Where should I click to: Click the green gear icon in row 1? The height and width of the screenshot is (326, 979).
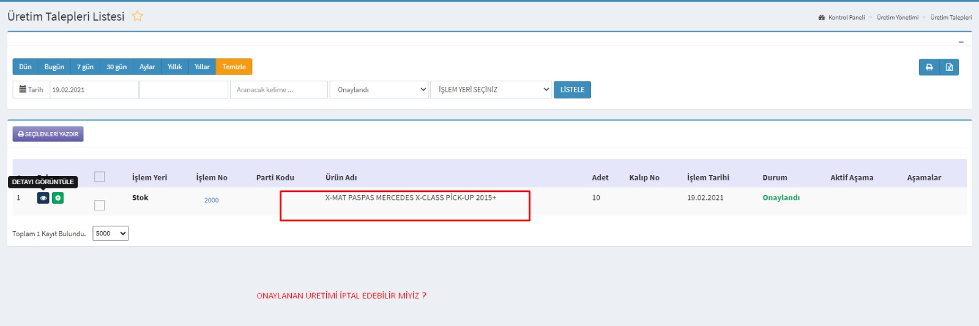(x=58, y=198)
